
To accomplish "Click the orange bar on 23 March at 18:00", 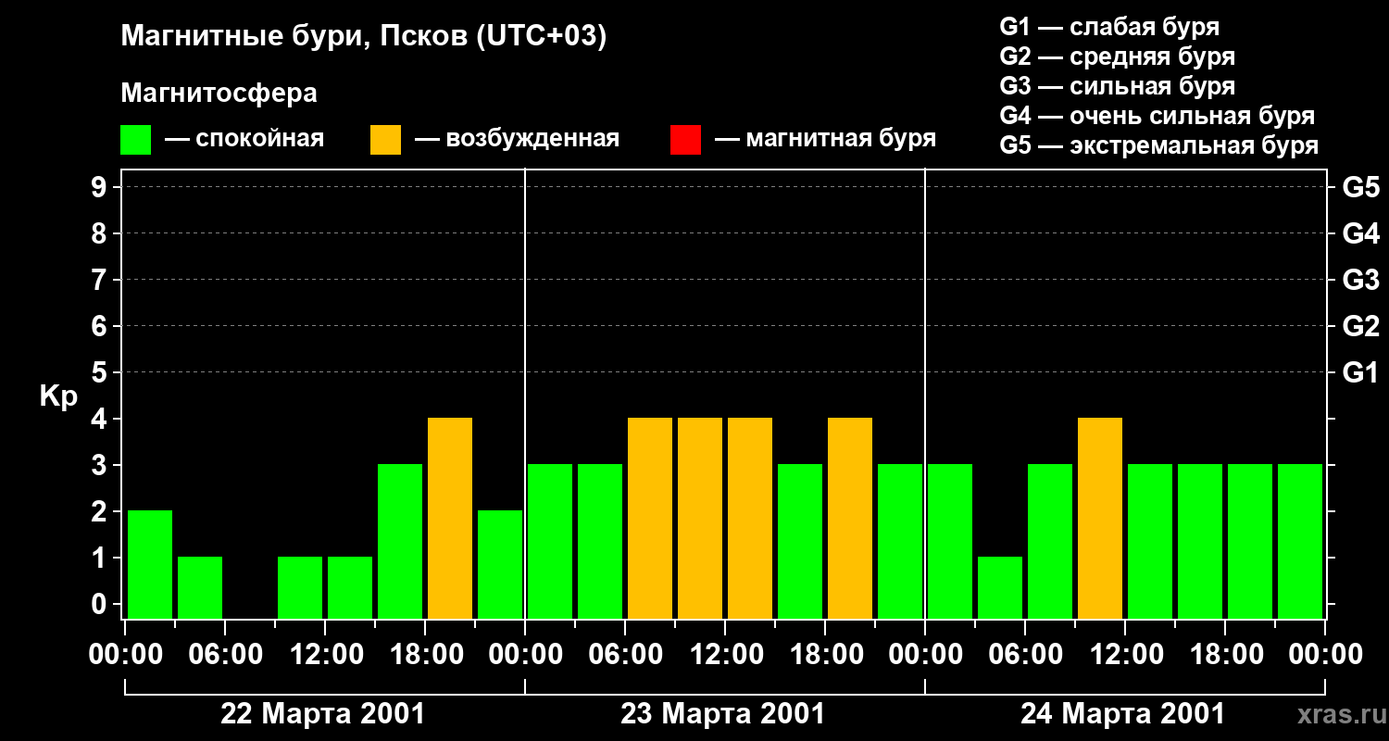I will 850,518.
